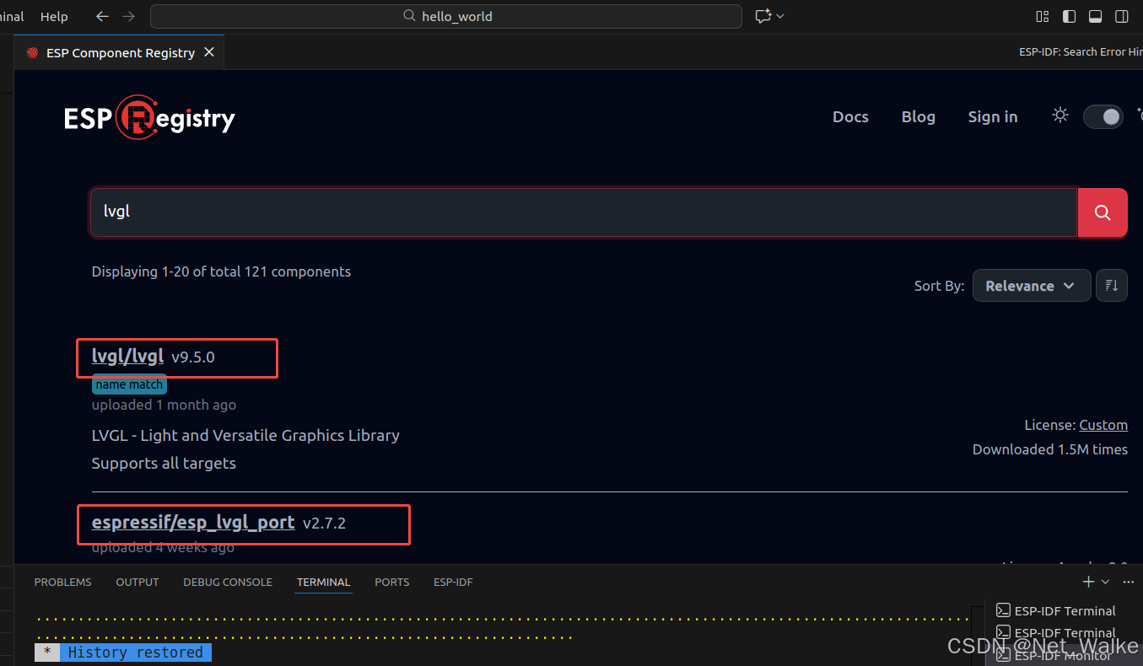Open terminal panel more actions ellipsis
Viewport: 1143px width, 666px height.
coord(1129,582)
